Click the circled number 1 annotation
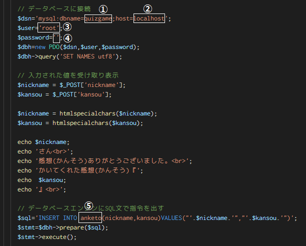 103,9
